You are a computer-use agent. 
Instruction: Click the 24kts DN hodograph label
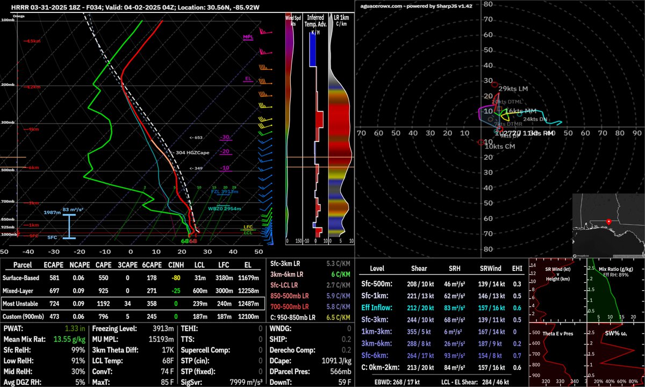[535, 119]
